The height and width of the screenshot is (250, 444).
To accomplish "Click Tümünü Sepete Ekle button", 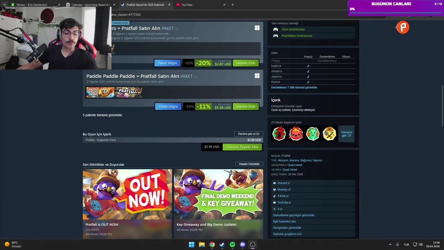I will (x=242, y=147).
